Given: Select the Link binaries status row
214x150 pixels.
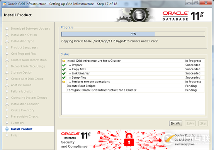Looking at the screenshot, I should 133,73.
